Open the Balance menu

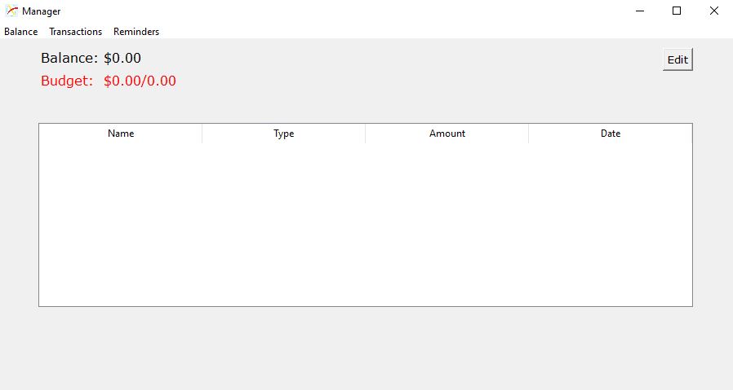(x=21, y=32)
